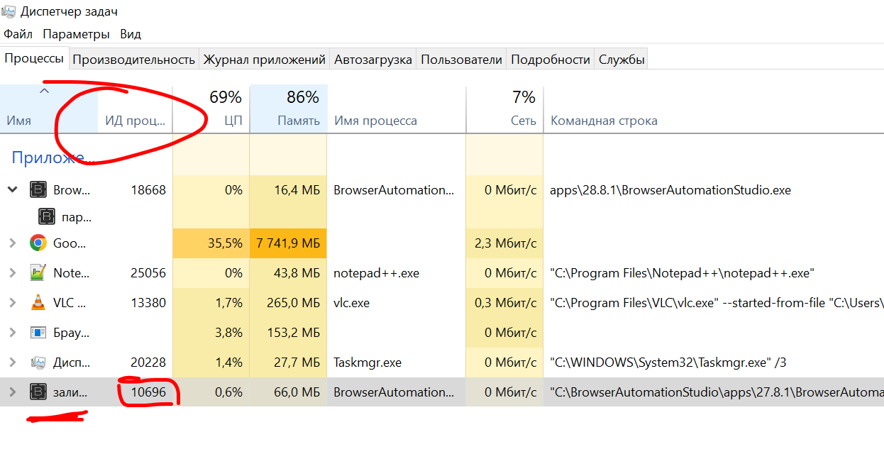Select the Taskmgr.exe process icon
884x454 pixels.
40,362
